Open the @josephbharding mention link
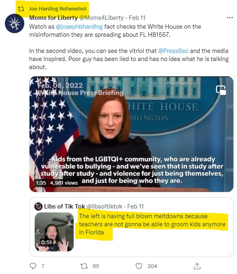The image size is (237, 274). click(79, 27)
